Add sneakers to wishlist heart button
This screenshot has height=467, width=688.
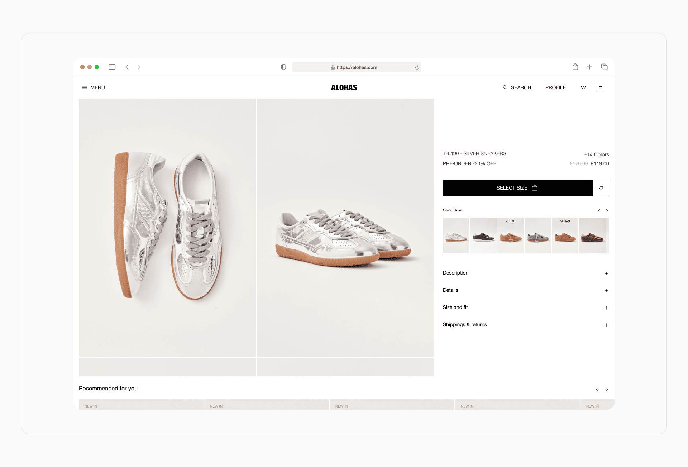click(601, 188)
